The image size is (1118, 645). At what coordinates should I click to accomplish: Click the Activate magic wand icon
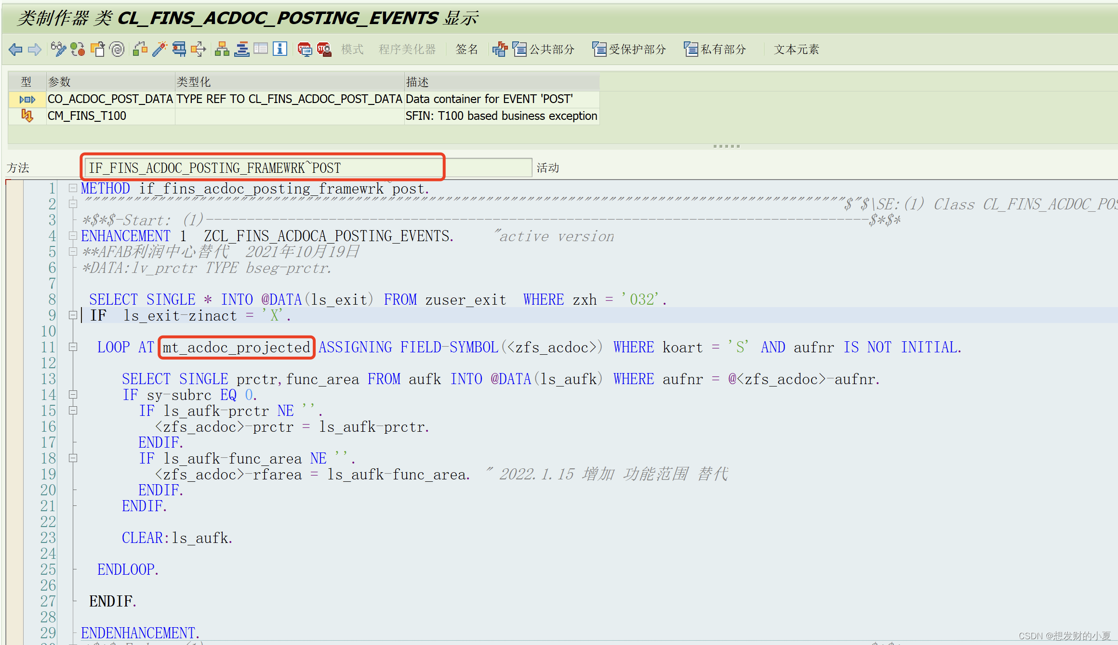coord(160,49)
